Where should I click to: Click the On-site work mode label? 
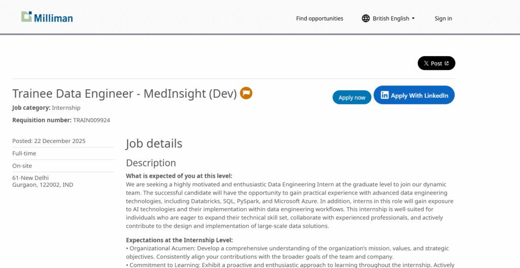(22, 166)
